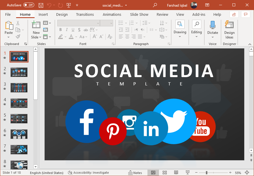Click the Save icon in title bar
Screen dimensions: 254x176
[x=41, y=5]
